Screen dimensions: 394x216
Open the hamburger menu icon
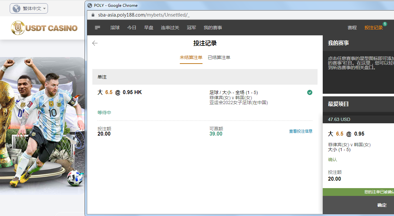tap(98, 28)
